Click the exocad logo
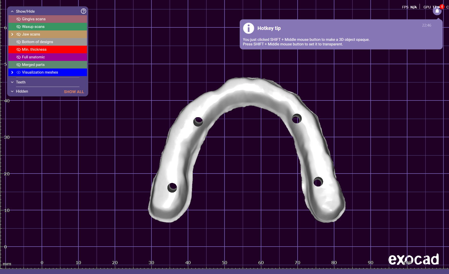449x274 pixels. (413, 259)
